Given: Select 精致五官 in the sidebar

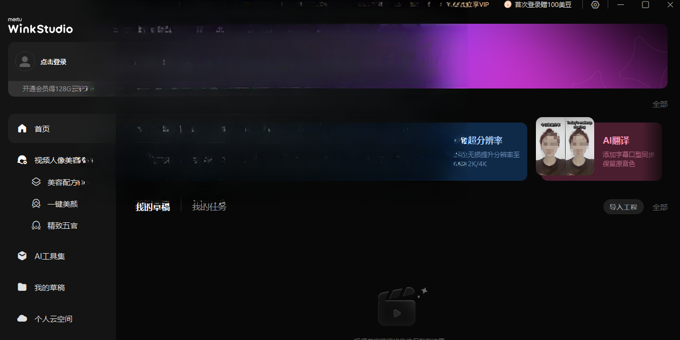Looking at the screenshot, I should pyautogui.click(x=62, y=225).
